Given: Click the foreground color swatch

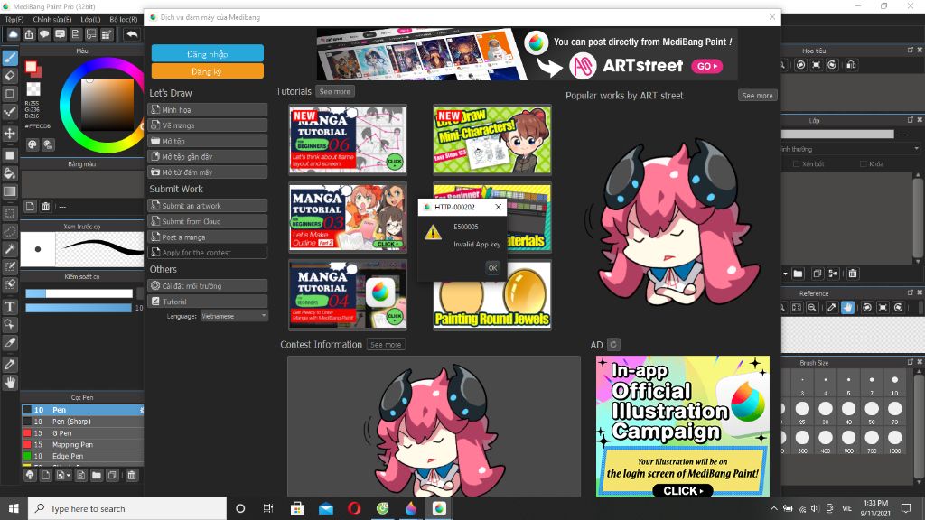Looking at the screenshot, I should (x=31, y=65).
